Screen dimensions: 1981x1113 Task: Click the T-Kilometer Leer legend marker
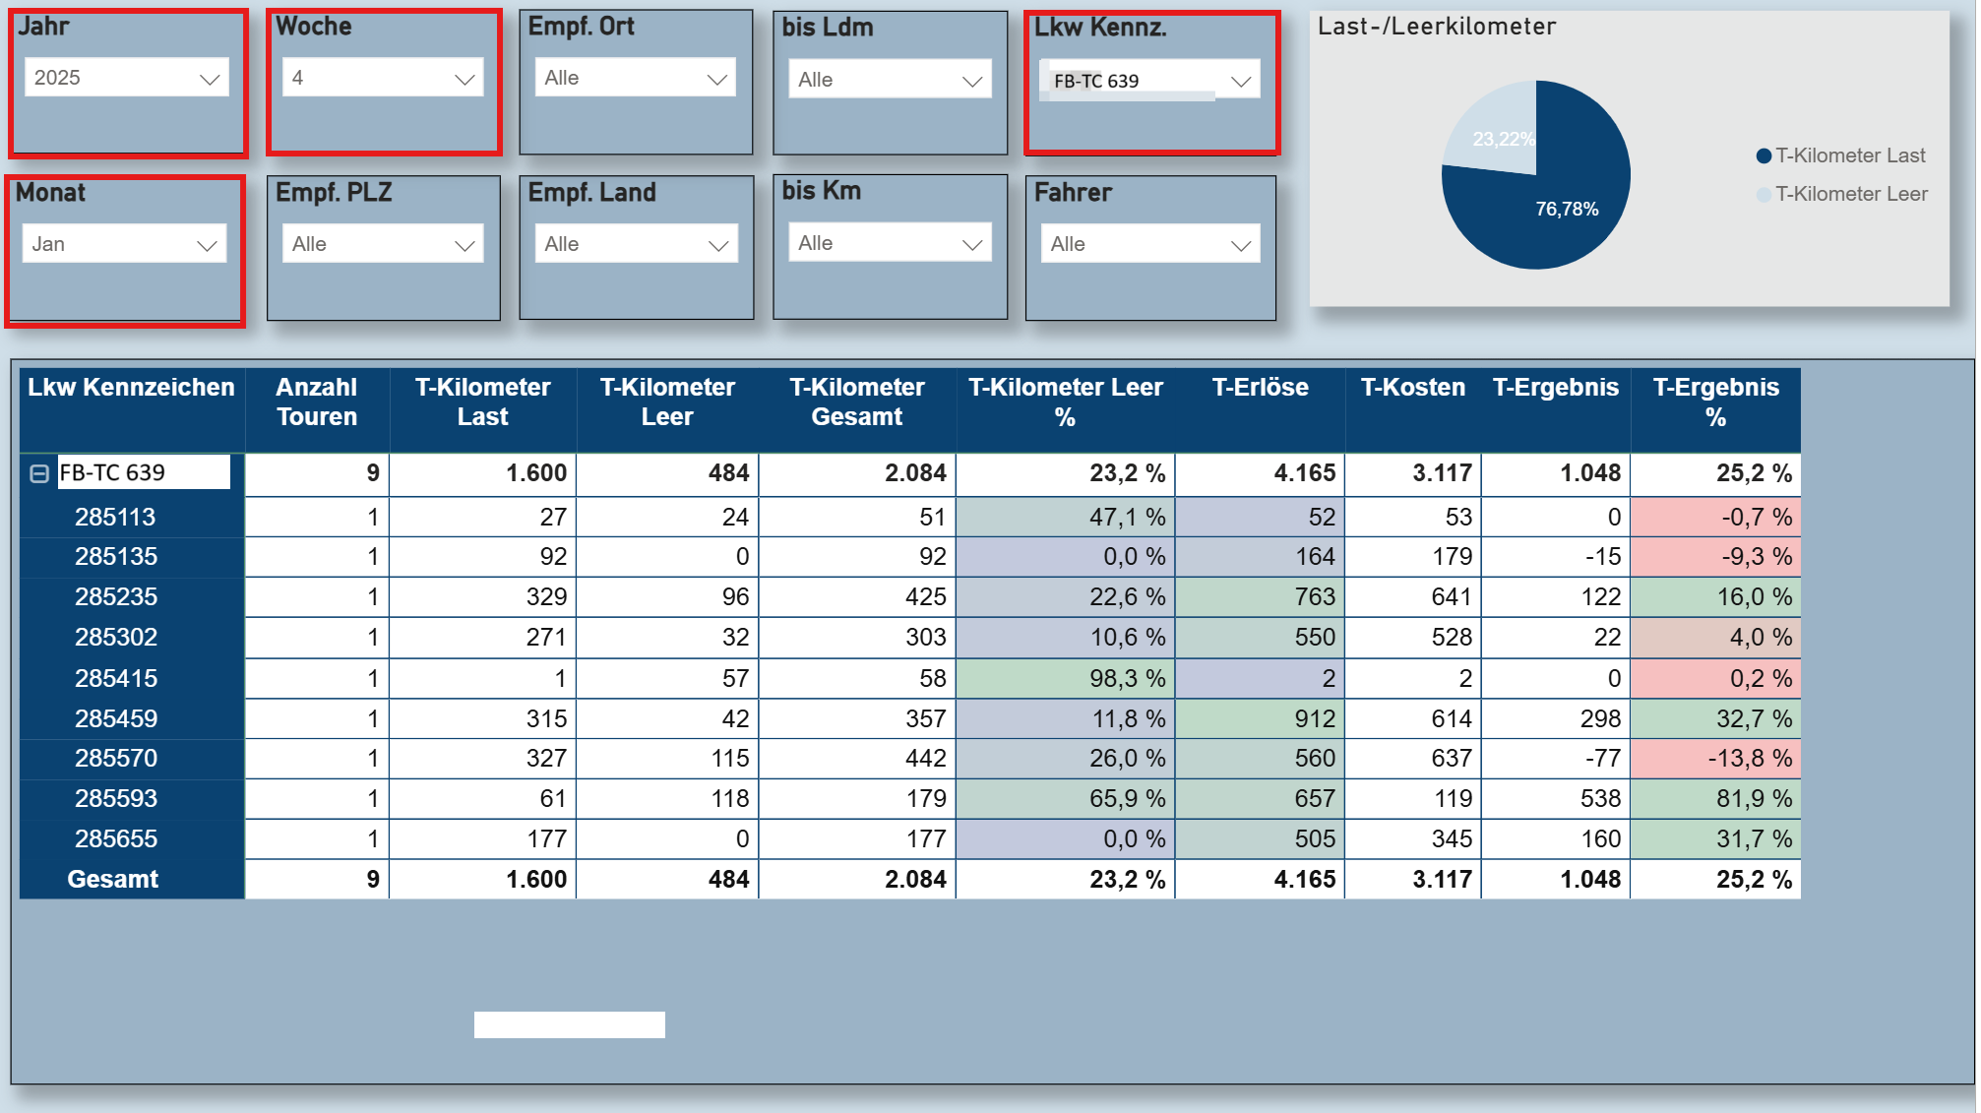coord(1764,194)
